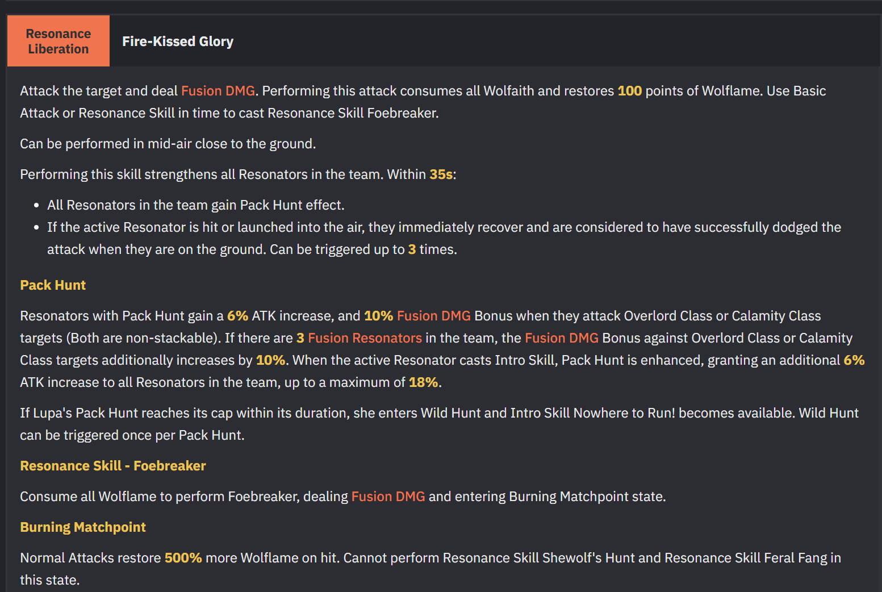Open the Resonance Skill - Foebreaker heading
The height and width of the screenshot is (592, 882).
pos(113,466)
